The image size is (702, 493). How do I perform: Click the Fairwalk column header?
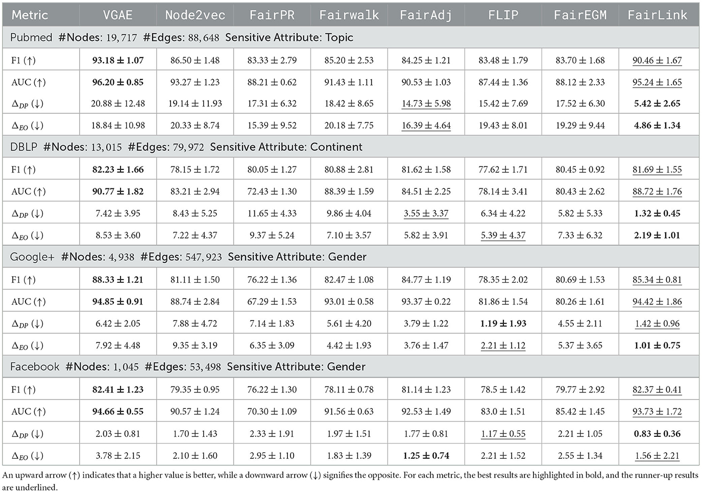[x=349, y=15]
